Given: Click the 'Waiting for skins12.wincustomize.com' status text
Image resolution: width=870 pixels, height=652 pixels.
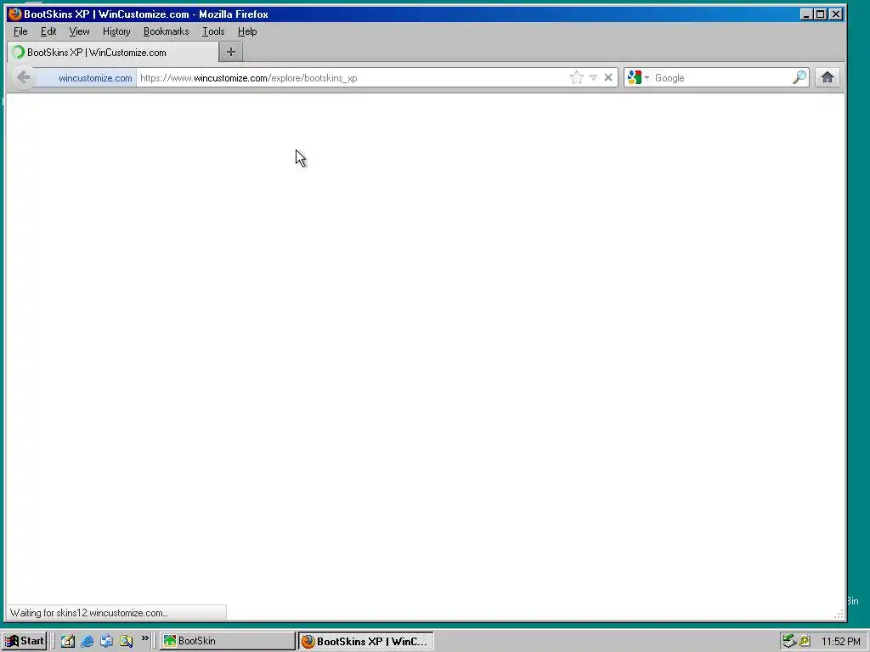Looking at the screenshot, I should (88, 613).
